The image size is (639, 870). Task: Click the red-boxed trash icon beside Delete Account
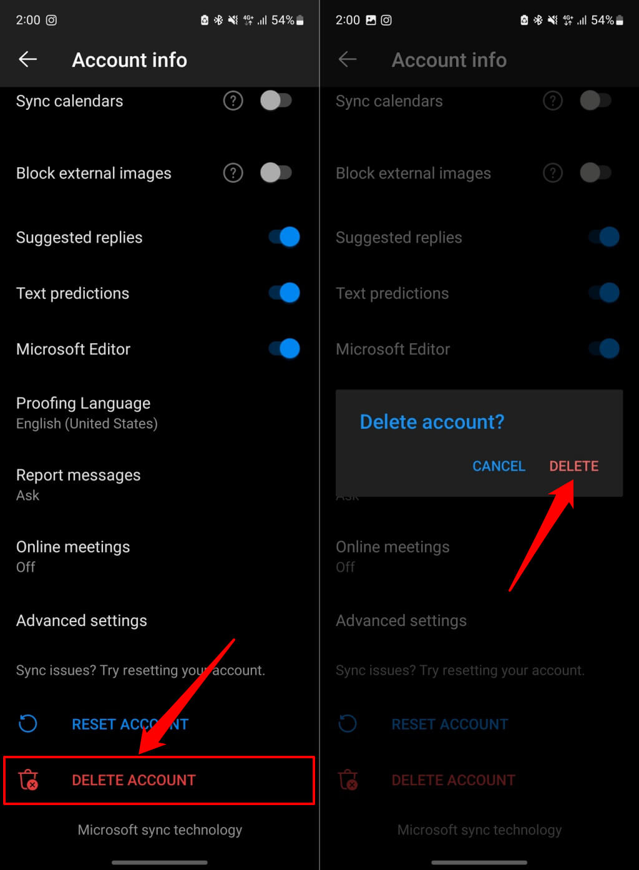pos(29,780)
